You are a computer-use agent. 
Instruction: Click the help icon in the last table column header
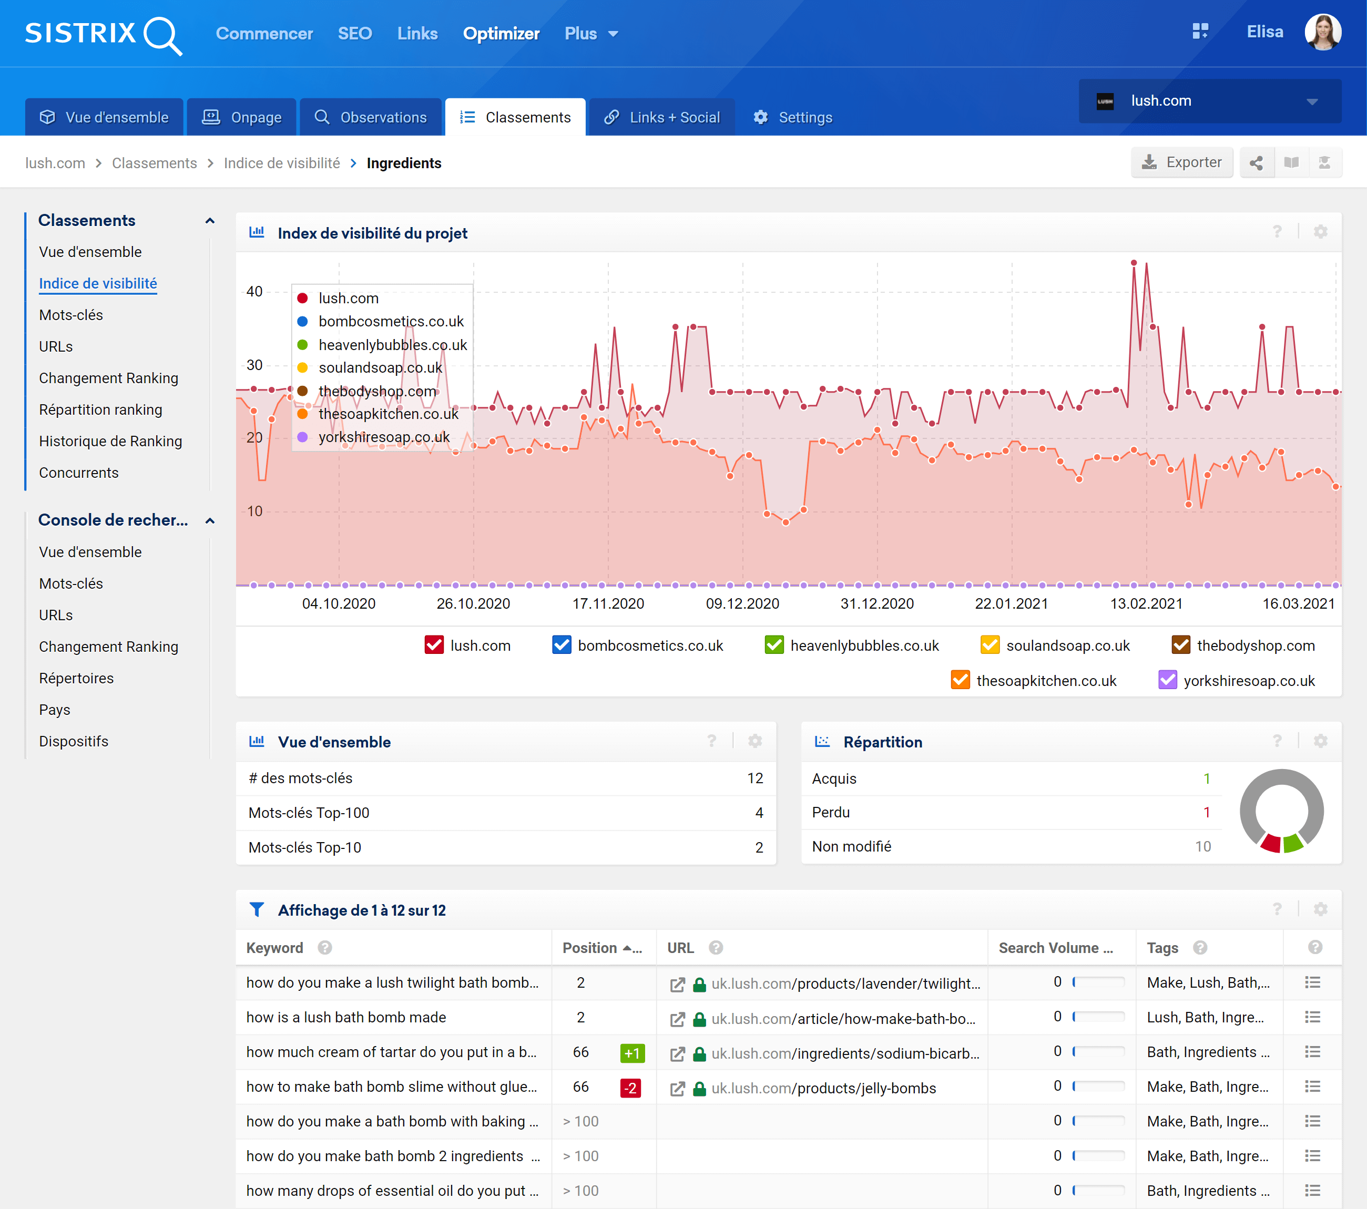click(x=1315, y=947)
